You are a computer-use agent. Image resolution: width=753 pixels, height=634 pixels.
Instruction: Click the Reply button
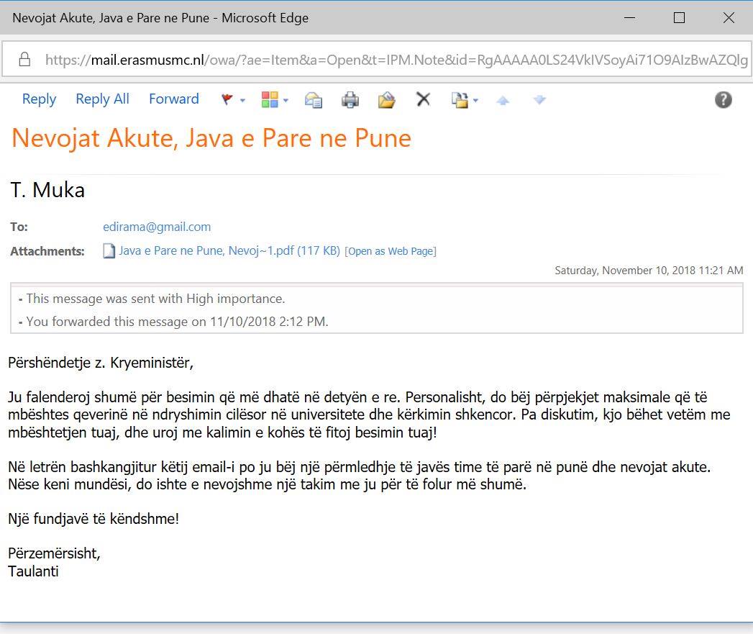(x=39, y=99)
